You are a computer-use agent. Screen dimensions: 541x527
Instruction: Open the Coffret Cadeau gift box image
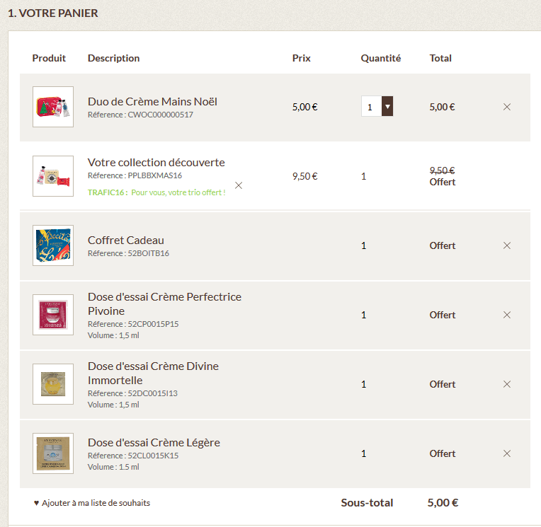pyautogui.click(x=53, y=245)
